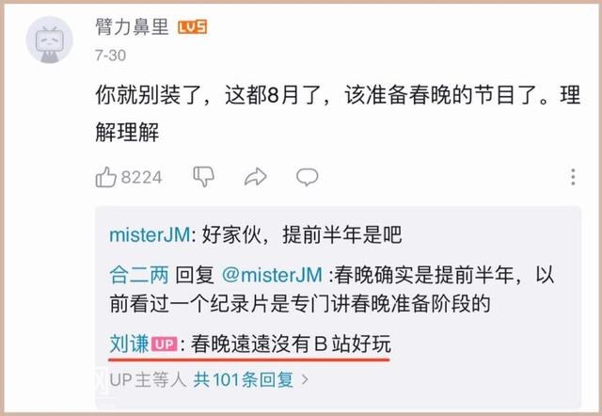Expand all 101 replies (共101条回复)
The width and height of the screenshot is (602, 416).
pos(244,380)
